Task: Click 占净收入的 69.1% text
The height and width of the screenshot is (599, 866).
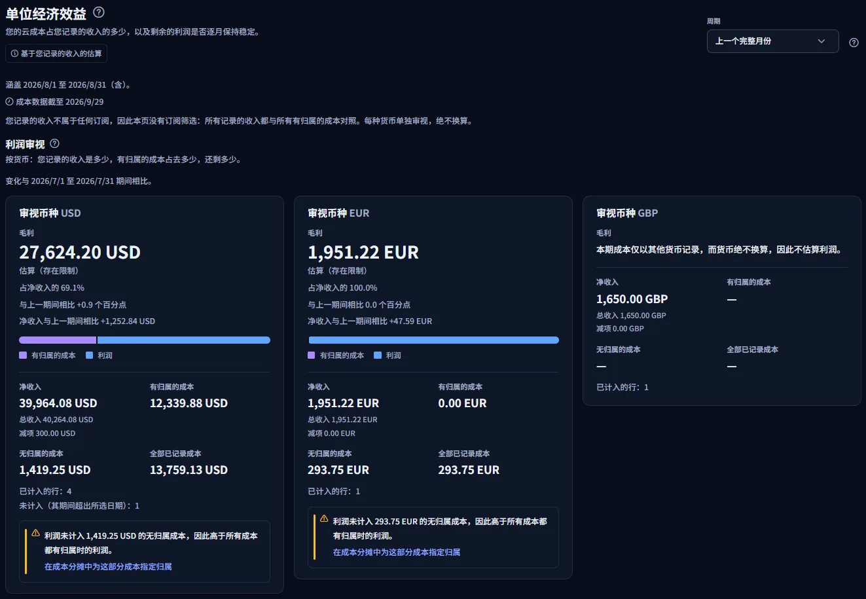Action: click(52, 288)
